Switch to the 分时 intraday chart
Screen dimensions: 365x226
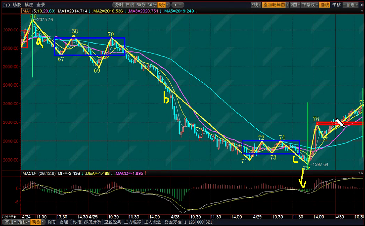pos(119,5)
